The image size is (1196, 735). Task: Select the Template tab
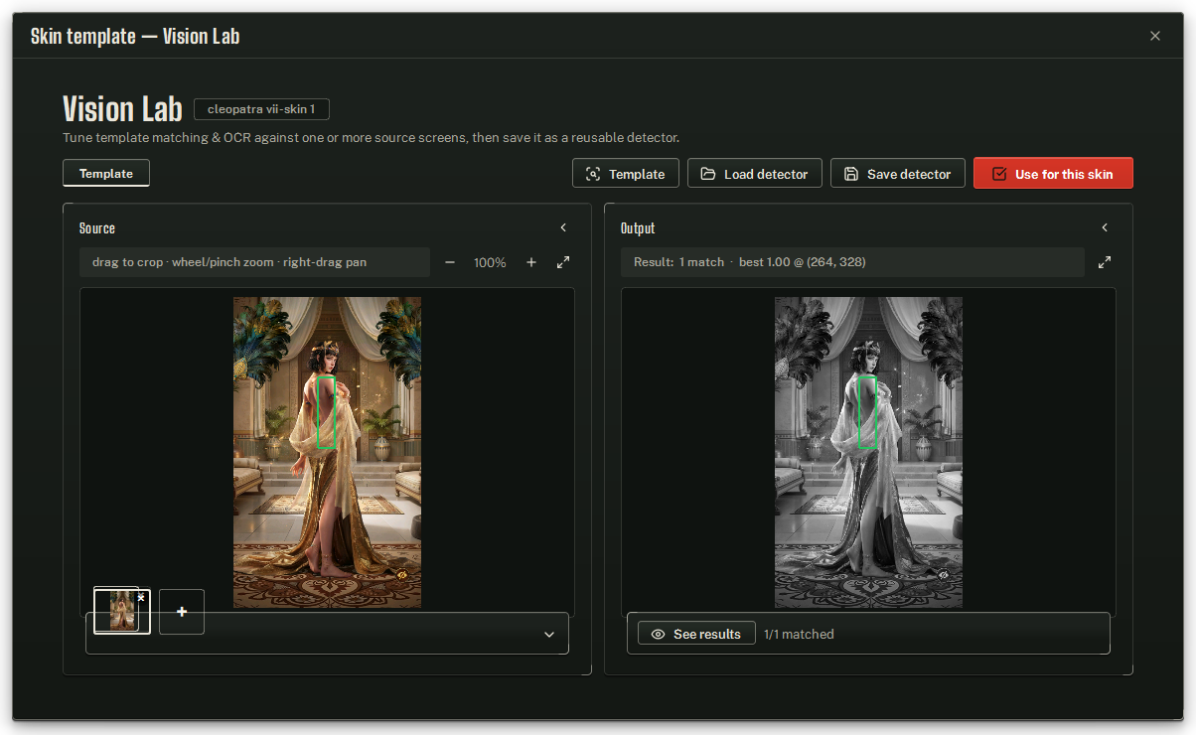[x=106, y=173]
